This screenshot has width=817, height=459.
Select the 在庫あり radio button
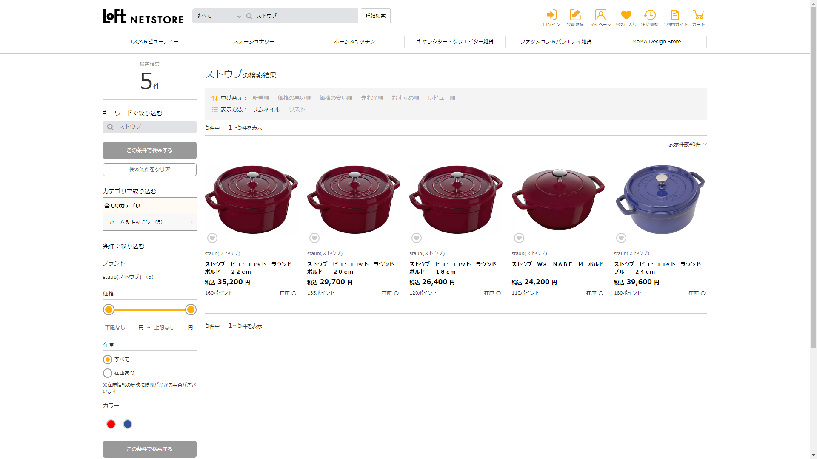click(108, 373)
